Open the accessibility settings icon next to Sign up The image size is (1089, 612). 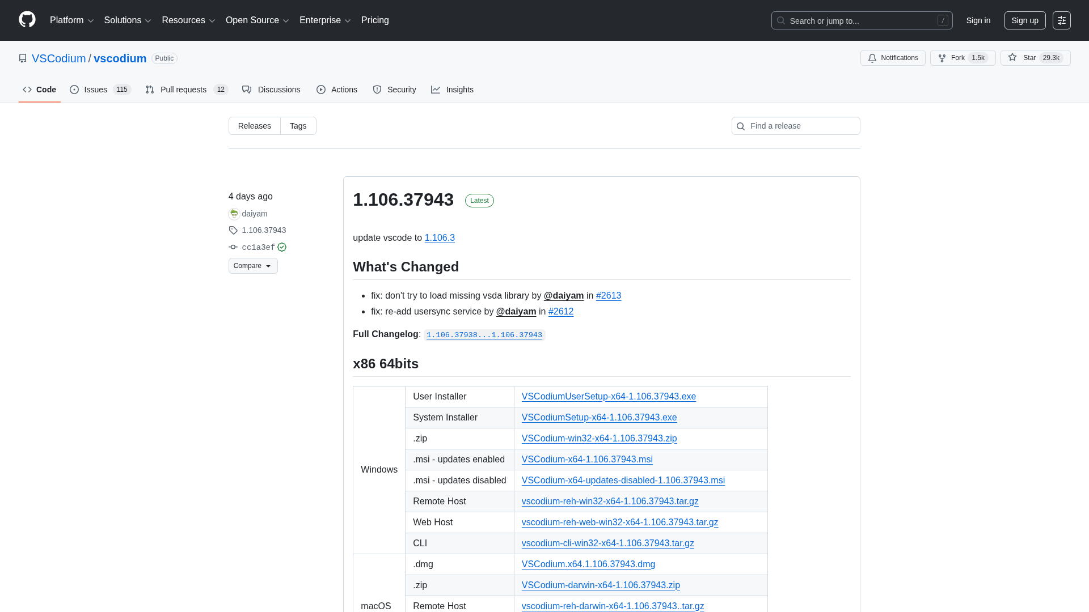pos(1061,20)
